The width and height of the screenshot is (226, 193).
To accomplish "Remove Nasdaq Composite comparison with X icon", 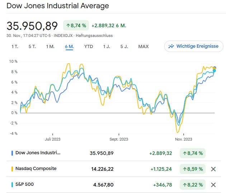I will point(213,169).
